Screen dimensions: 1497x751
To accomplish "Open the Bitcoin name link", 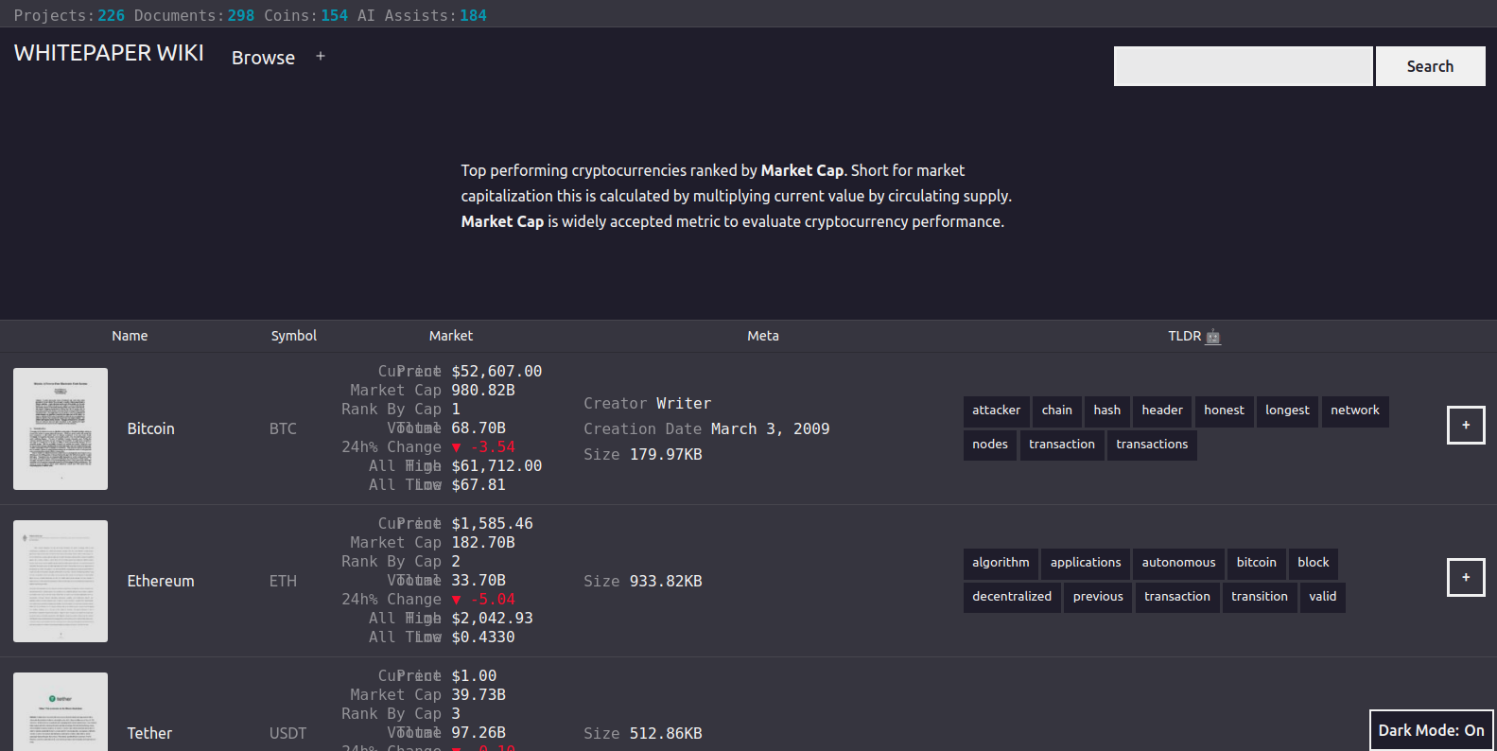I will 151,428.
